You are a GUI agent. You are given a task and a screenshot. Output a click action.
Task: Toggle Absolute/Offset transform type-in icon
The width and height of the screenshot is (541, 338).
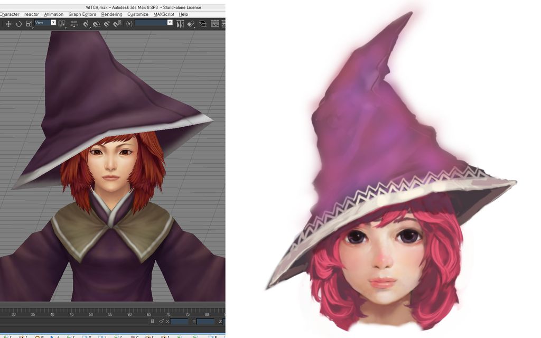(x=161, y=321)
